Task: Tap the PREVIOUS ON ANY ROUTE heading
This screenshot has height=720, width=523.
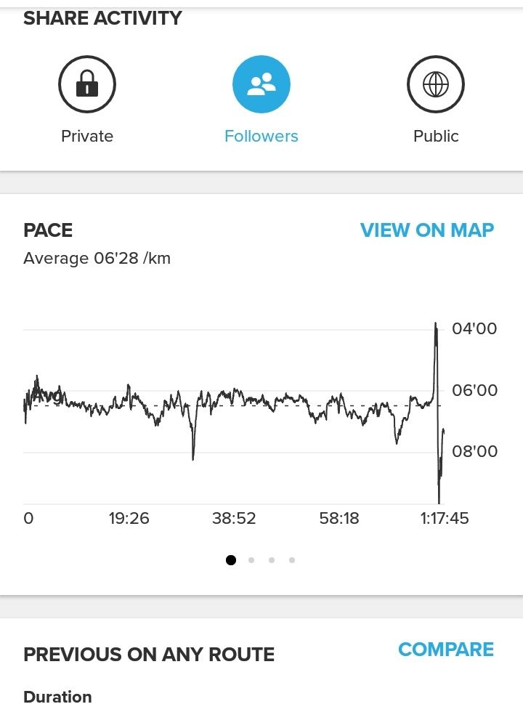Action: pos(149,655)
